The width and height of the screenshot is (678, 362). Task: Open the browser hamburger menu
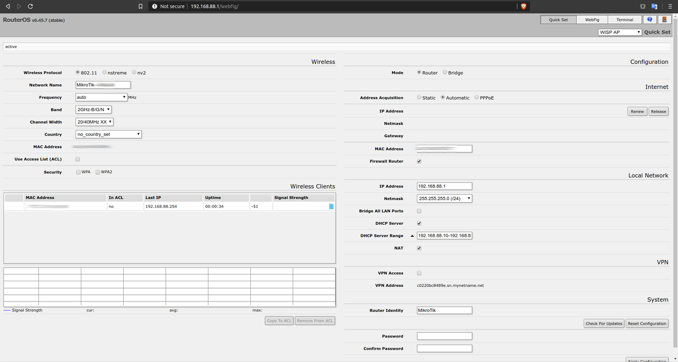pyautogui.click(x=669, y=6)
